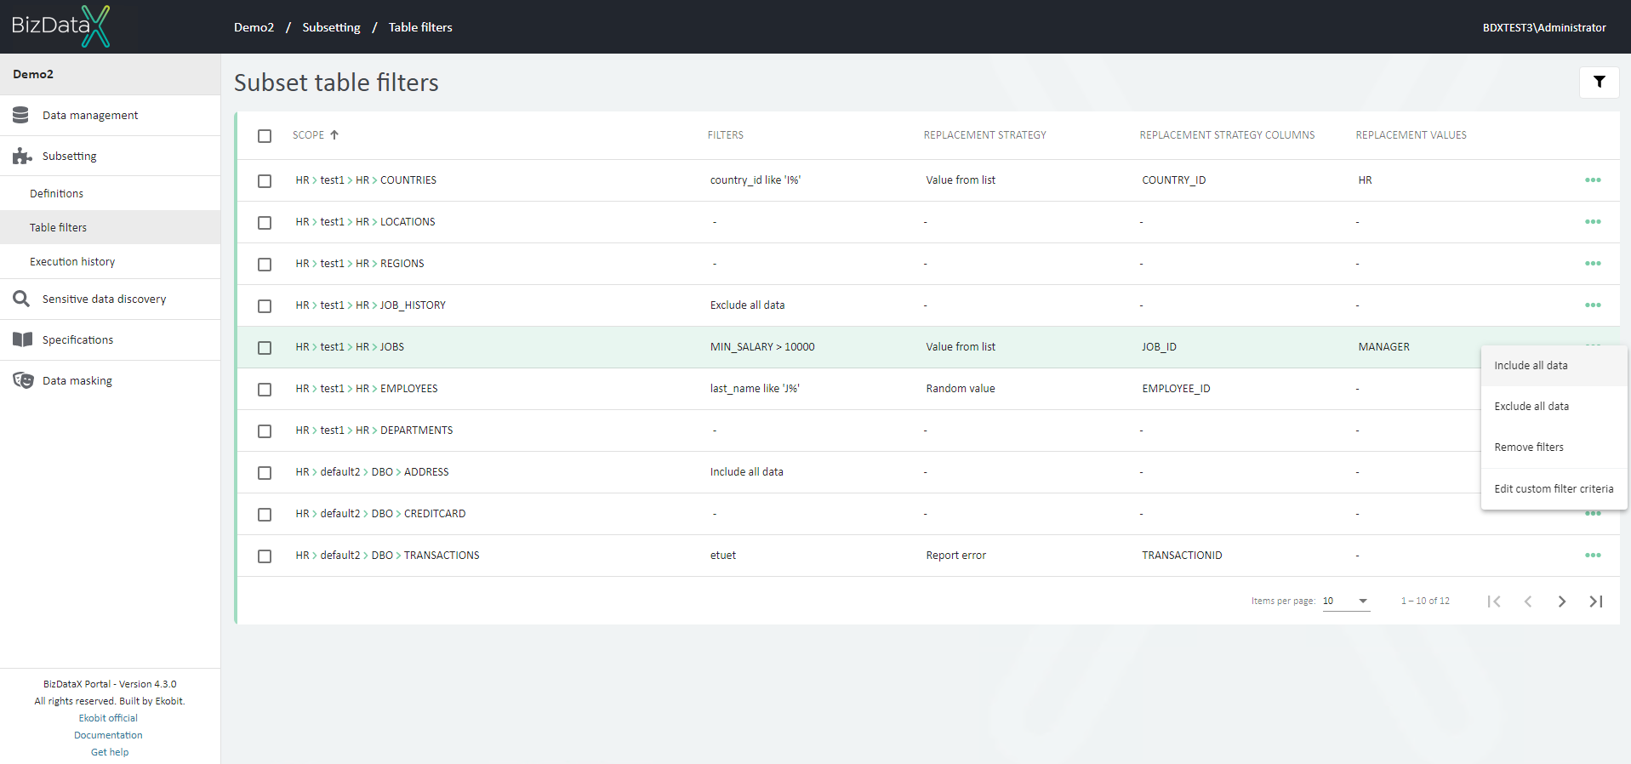Click the Data masking masks icon

23,380
